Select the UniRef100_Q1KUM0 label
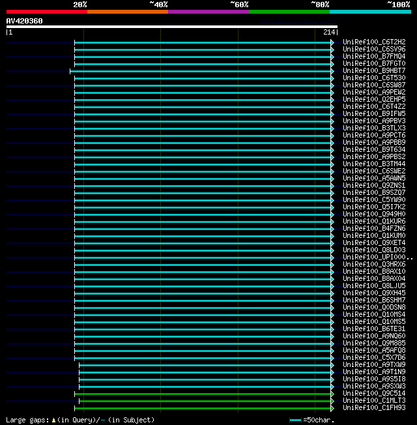Screen dimensions: 417x425 [374, 235]
